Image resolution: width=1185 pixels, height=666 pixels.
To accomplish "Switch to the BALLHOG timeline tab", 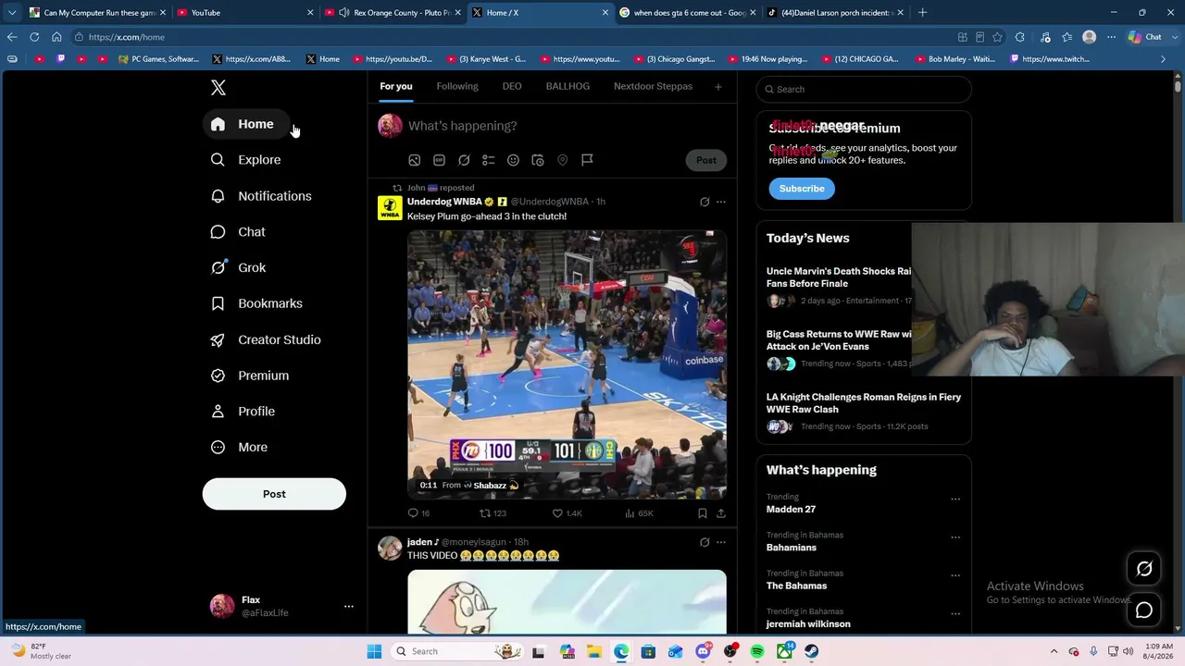I will pyautogui.click(x=568, y=87).
